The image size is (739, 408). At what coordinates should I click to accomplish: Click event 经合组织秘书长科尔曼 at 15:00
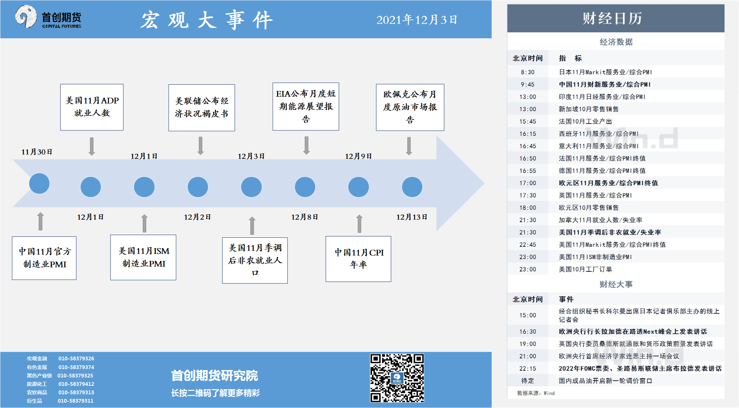(x=616, y=315)
